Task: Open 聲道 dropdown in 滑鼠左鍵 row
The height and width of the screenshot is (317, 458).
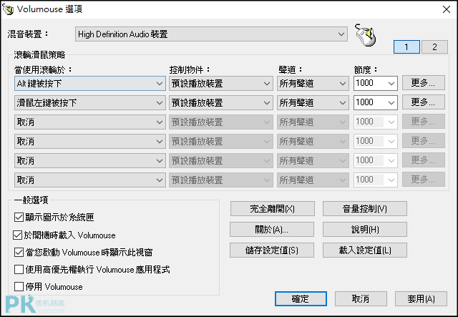Action: click(x=313, y=103)
